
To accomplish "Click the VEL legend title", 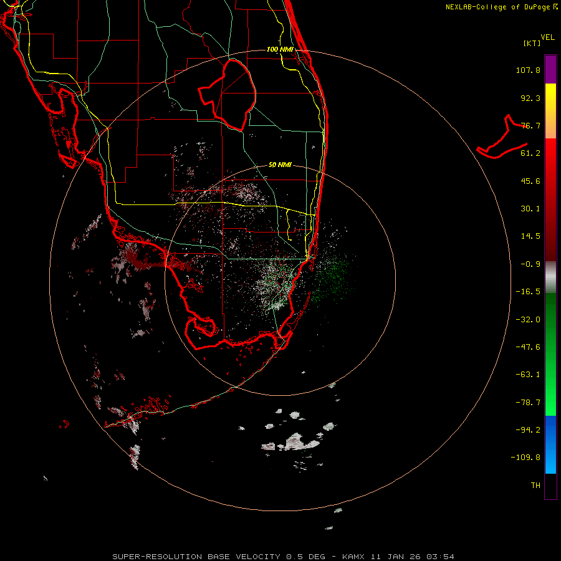I will (547, 37).
